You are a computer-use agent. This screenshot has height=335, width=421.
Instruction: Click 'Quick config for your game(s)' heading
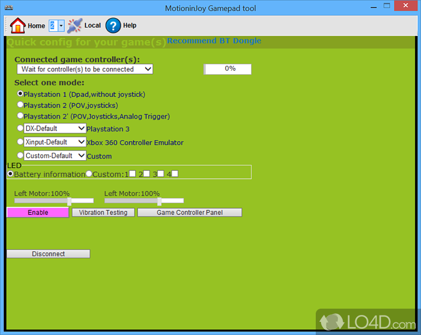[86, 42]
